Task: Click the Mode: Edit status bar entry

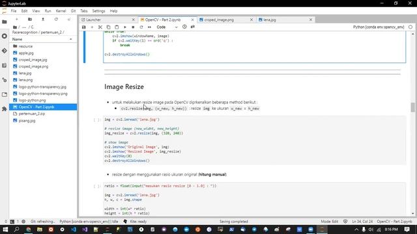Action: 329,221
